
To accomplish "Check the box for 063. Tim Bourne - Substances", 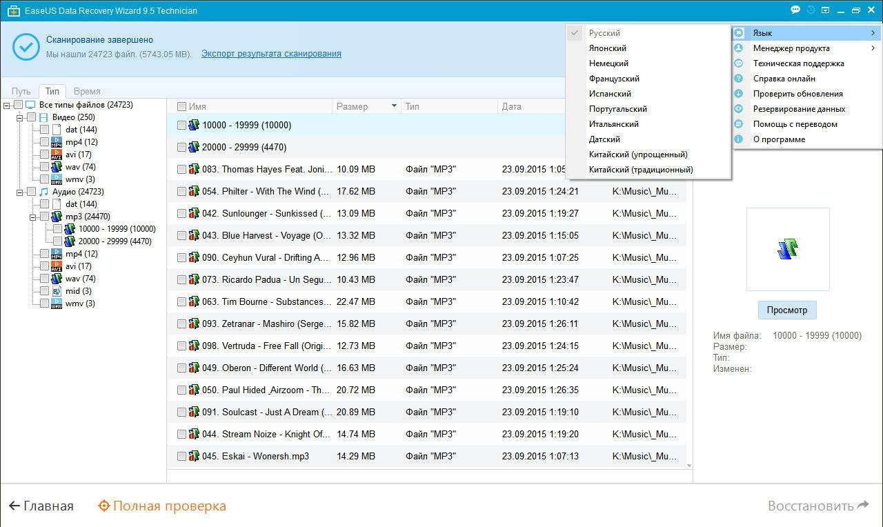I will 181,301.
